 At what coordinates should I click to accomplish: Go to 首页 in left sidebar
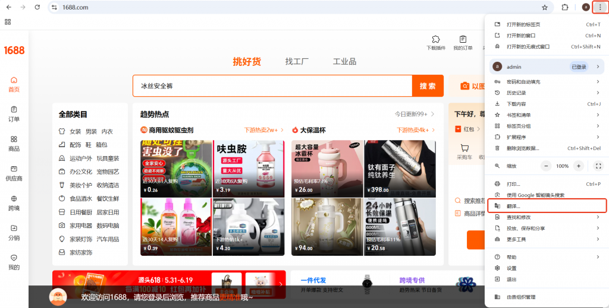tap(14, 84)
